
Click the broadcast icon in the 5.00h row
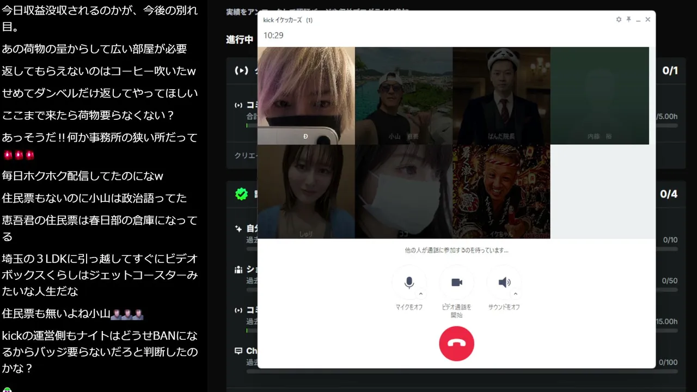tap(239, 105)
